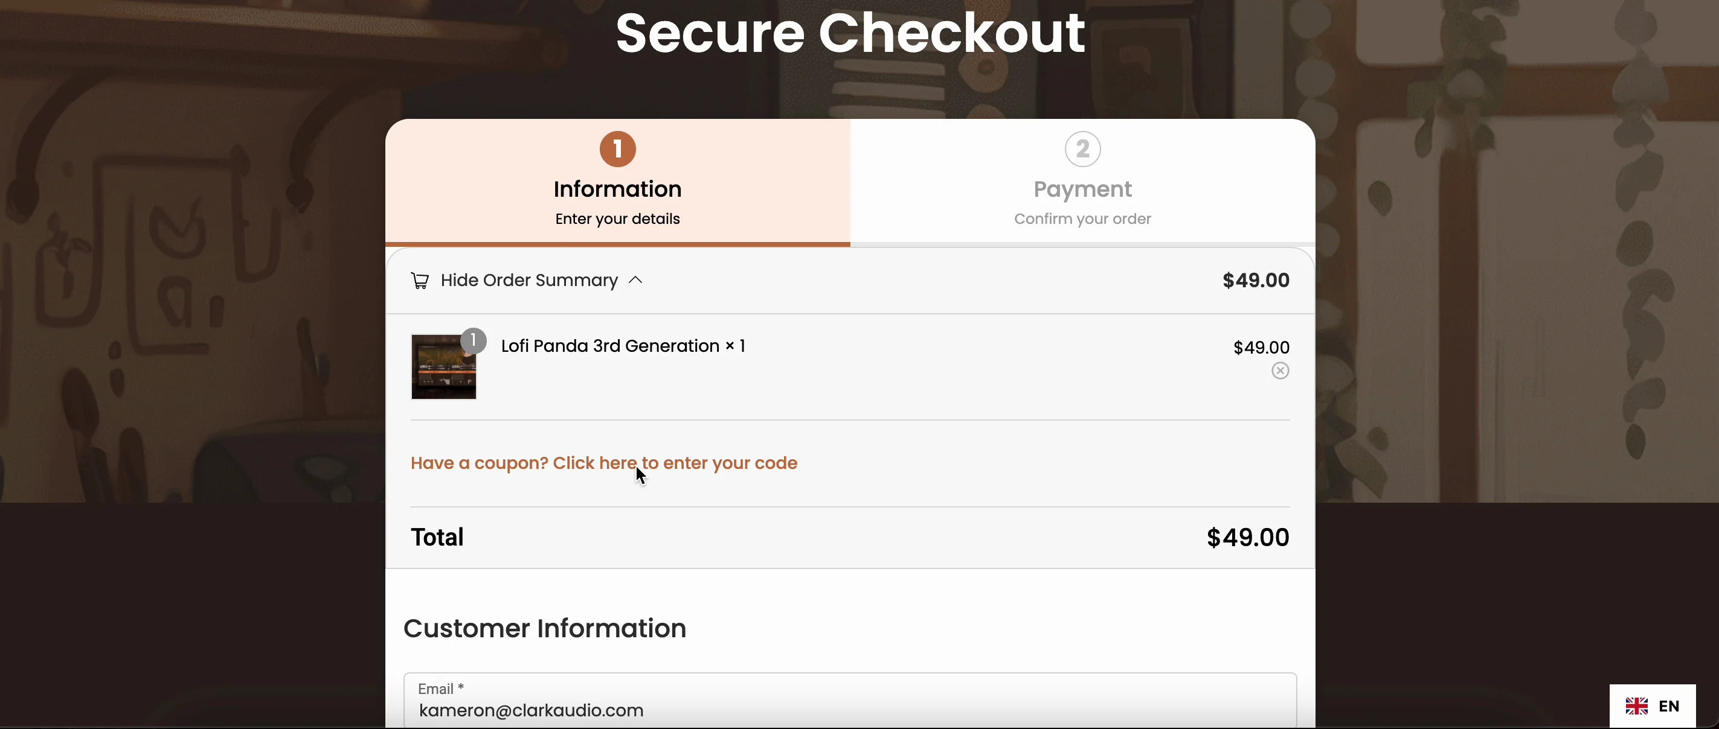This screenshot has height=729, width=1719.
Task: Remove Lofi Panda item with circled X icon
Action: point(1279,371)
